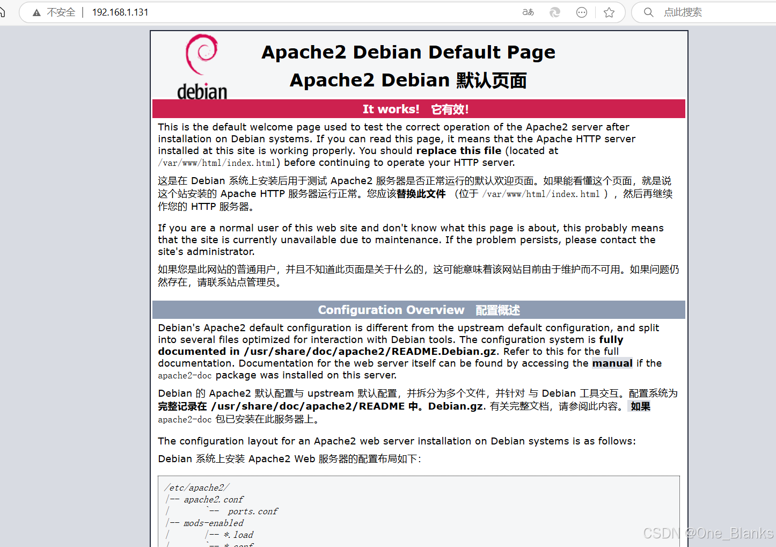Click the magnifier icon in the search box
776x547 pixels.
(649, 12)
